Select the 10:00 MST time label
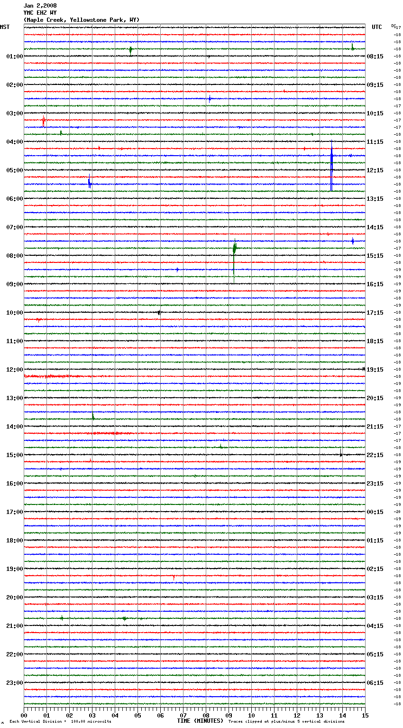This screenshot has width=403, height=728. [14, 313]
